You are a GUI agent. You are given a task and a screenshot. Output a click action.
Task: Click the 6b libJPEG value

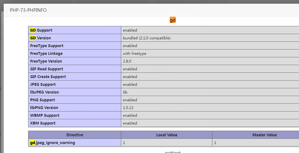click(x=125, y=92)
